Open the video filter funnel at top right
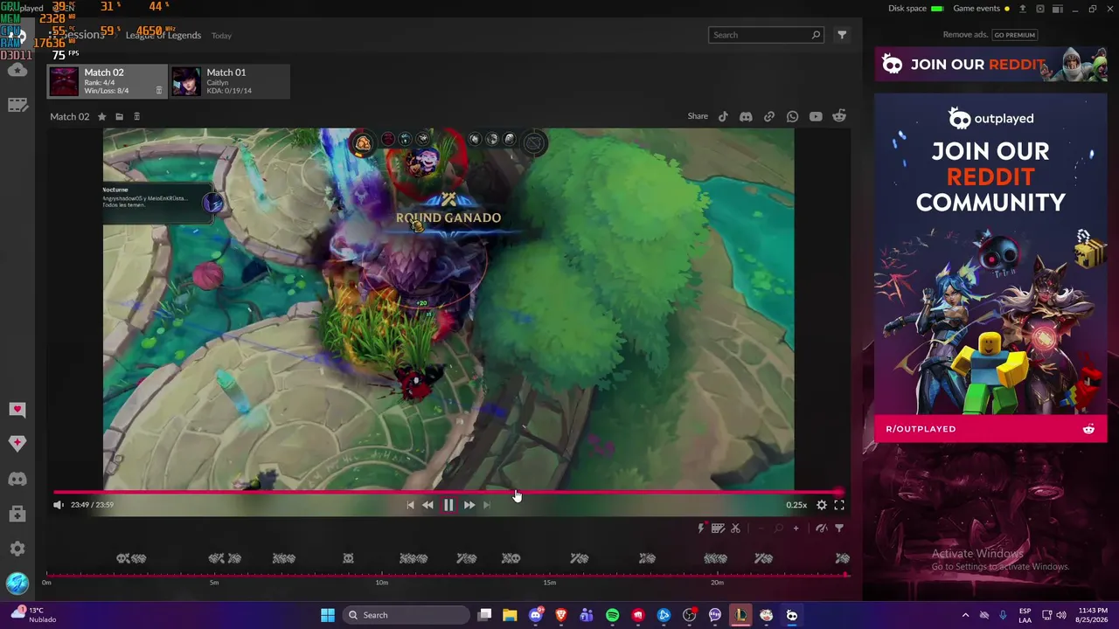 pyautogui.click(x=842, y=35)
